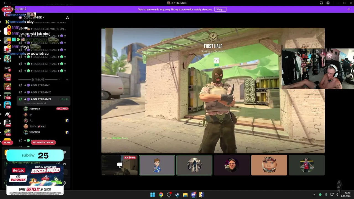Open the Windows Start menu
This screenshot has height=199, width=354.
[x=153, y=195]
